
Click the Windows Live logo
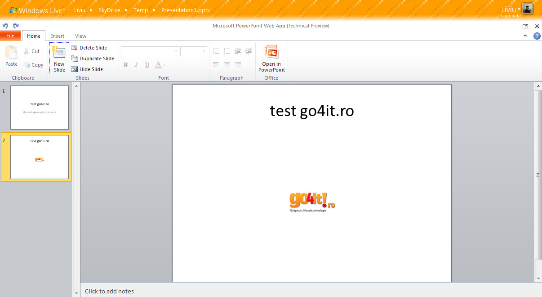point(37,10)
